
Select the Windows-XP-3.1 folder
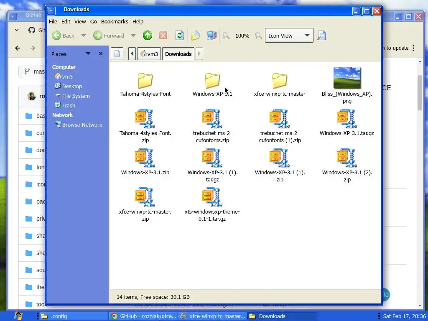[x=212, y=84]
